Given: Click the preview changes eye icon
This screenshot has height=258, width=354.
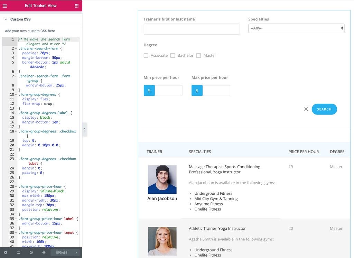Looking at the screenshot, I should pyautogui.click(x=44, y=253).
